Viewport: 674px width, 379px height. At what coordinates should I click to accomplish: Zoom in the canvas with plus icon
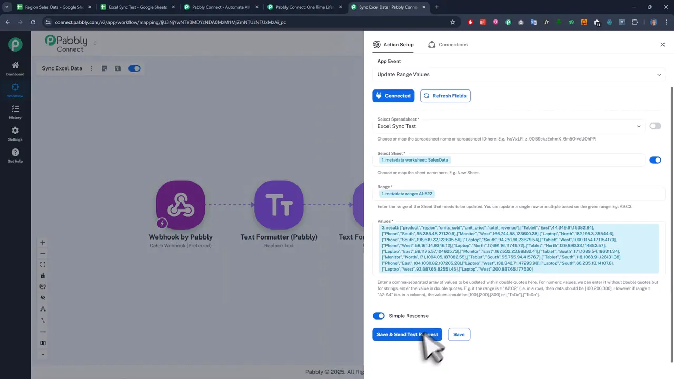click(43, 243)
